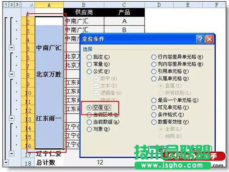Select column F header

tap(214, 5)
